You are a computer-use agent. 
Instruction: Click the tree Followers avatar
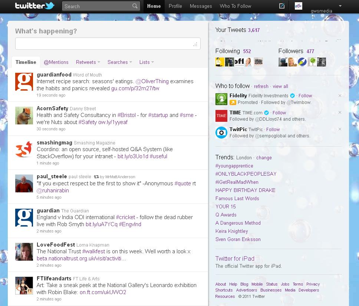(x=312, y=62)
